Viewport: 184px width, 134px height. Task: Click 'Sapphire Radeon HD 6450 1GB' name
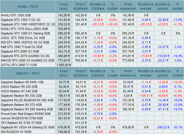point(22,82)
